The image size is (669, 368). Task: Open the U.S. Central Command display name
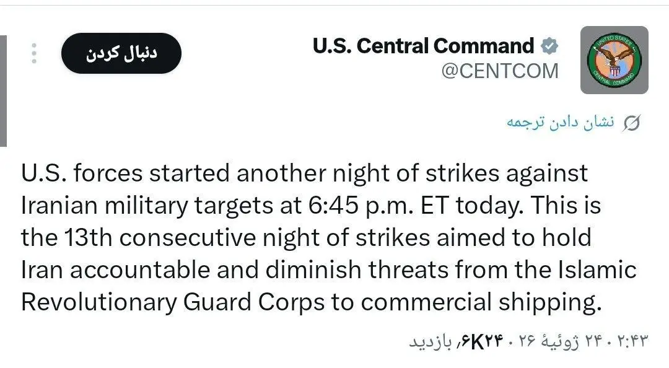423,46
